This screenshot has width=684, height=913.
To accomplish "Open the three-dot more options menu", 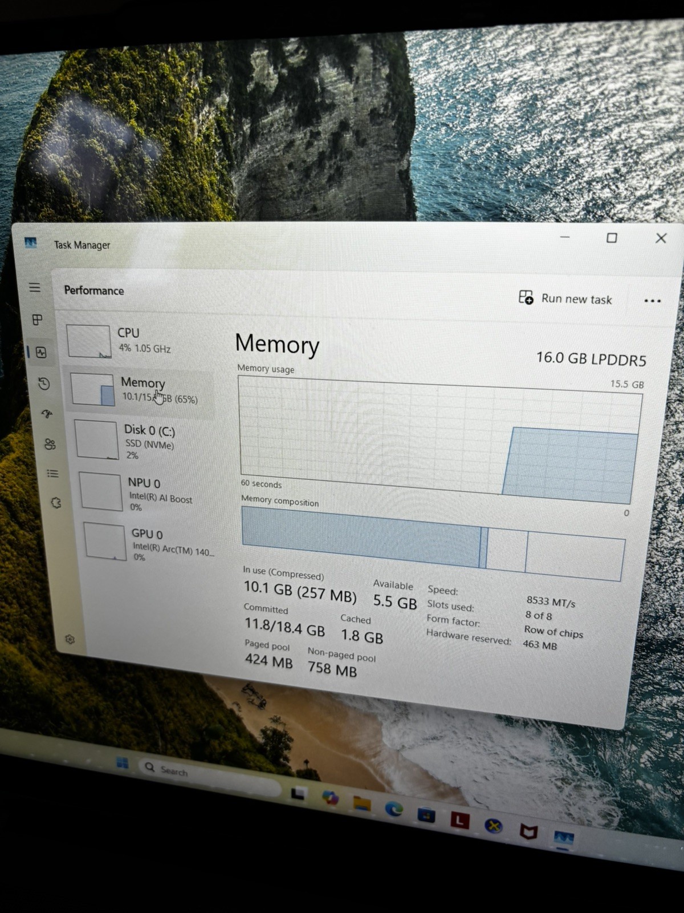I will tap(652, 301).
